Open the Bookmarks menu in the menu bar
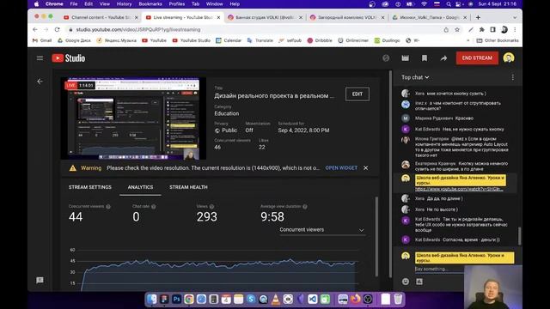550x309 pixels. [x=150, y=4]
